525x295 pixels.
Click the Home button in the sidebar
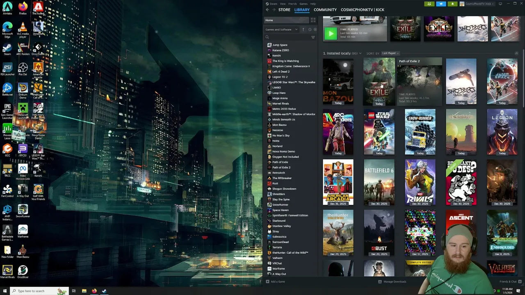[x=286, y=20]
